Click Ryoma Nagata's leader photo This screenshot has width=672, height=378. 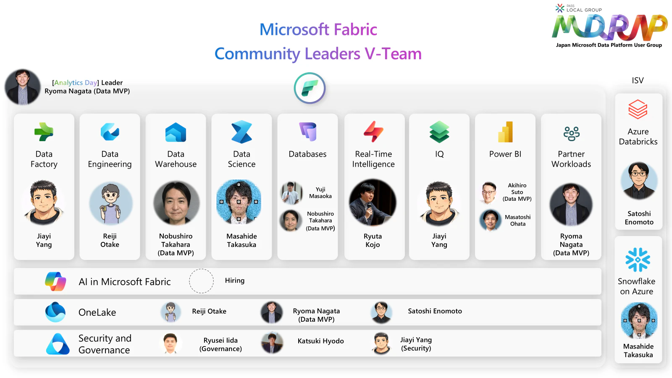pos(23,87)
